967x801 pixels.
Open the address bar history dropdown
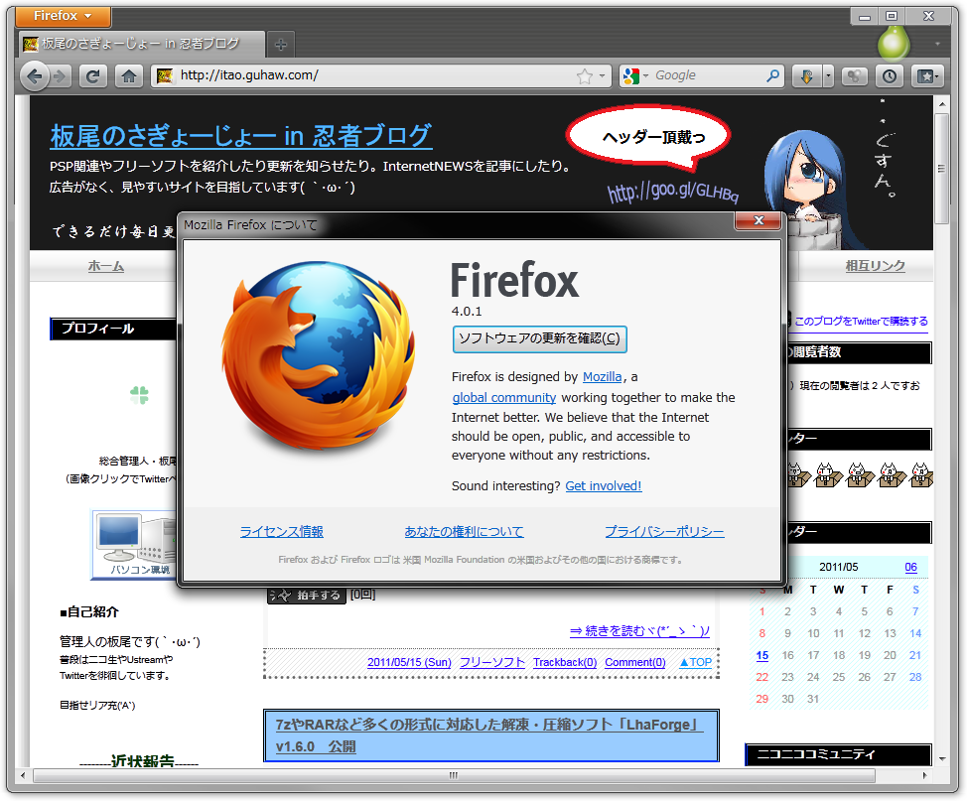pos(602,76)
